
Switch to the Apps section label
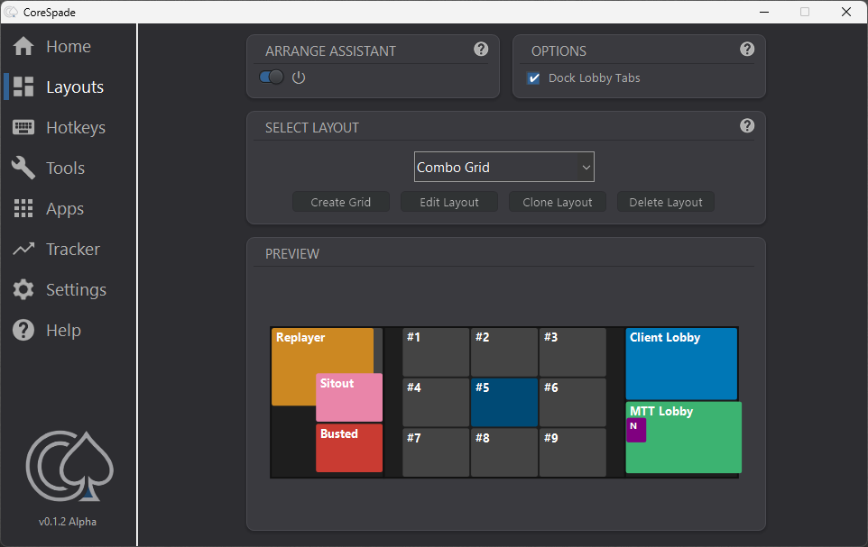[x=65, y=209]
